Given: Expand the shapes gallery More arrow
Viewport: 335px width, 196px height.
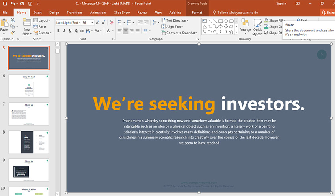Looking at the screenshot, I should [236, 32].
